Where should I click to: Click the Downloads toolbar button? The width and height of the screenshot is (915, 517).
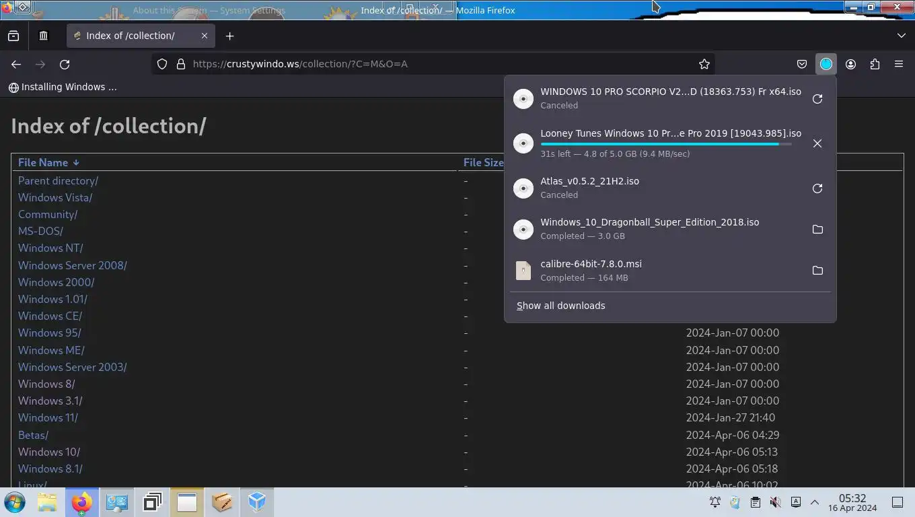pyautogui.click(x=826, y=64)
